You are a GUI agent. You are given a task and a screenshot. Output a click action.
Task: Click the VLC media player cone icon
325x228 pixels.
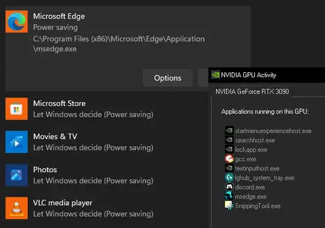click(x=17, y=208)
